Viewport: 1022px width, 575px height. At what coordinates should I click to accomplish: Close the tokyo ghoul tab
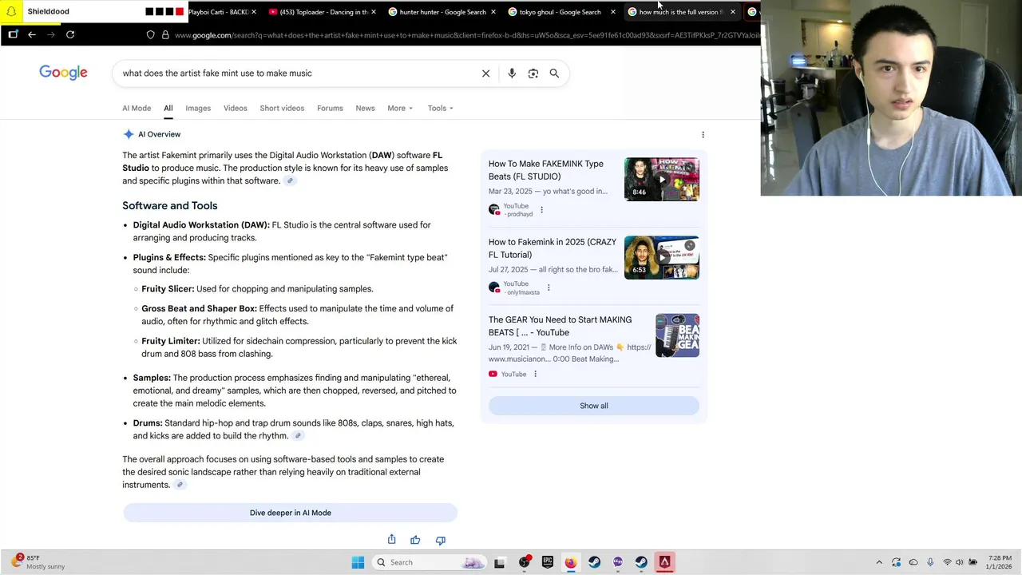click(612, 12)
